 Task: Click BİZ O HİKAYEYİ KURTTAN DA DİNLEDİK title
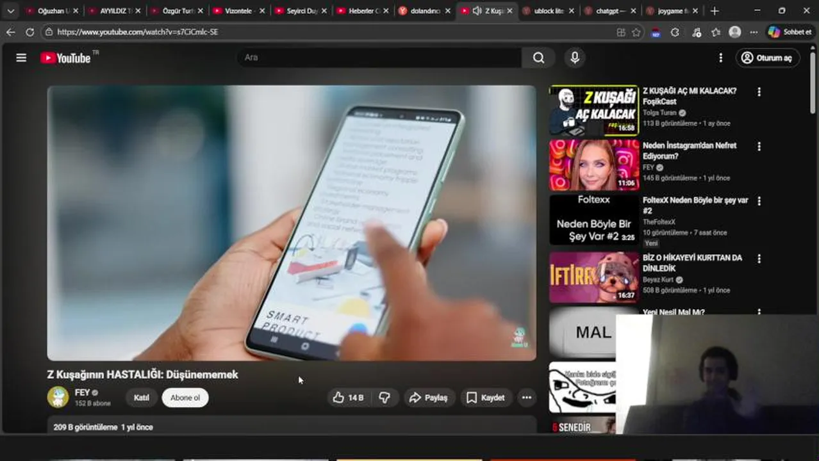pos(692,263)
